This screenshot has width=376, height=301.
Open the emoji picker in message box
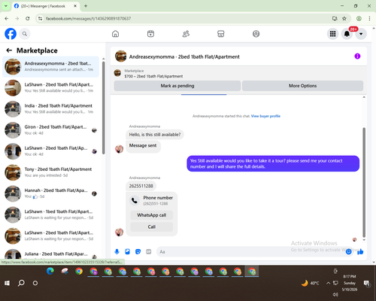click(348, 251)
